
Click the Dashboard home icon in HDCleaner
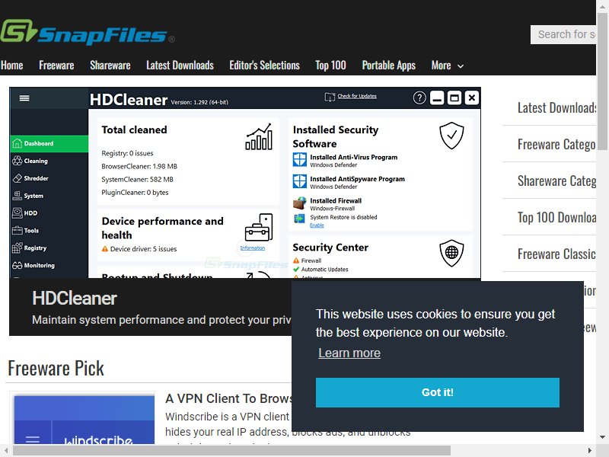click(17, 143)
